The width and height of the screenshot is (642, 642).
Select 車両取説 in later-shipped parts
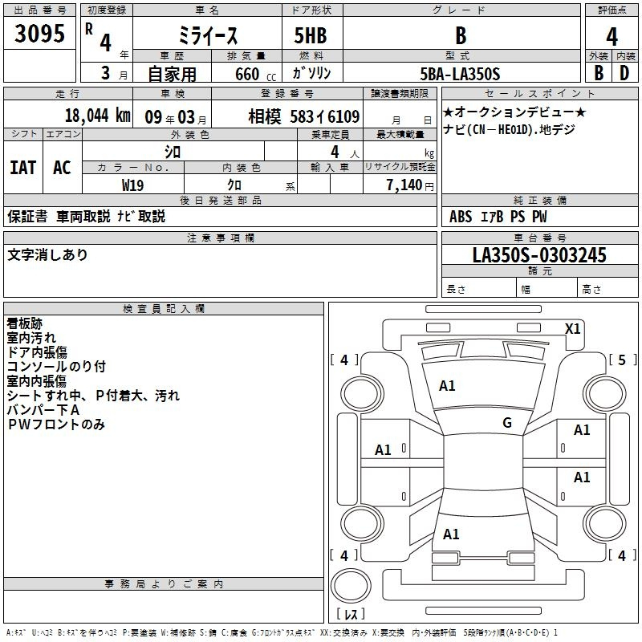point(83,216)
